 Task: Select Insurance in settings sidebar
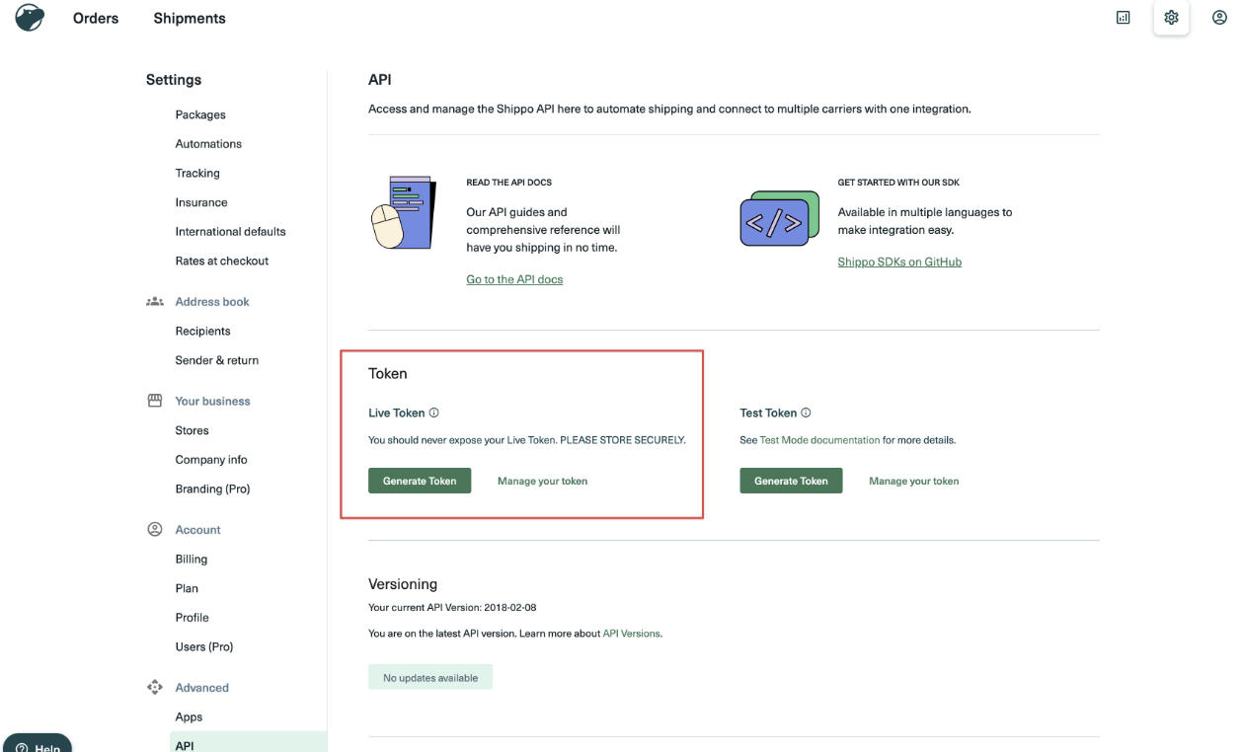point(201,202)
